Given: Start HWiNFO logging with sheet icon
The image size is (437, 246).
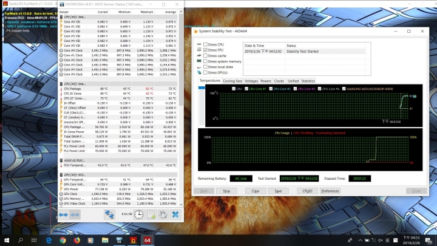Looking at the screenshot, I should (x=151, y=214).
